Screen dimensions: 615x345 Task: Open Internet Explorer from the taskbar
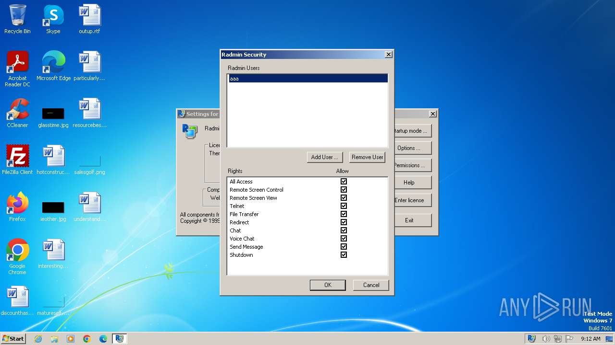[38, 339]
